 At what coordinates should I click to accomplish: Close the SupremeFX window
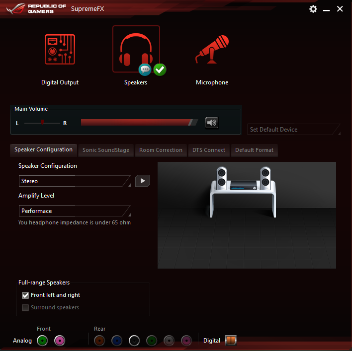pyautogui.click(x=340, y=9)
